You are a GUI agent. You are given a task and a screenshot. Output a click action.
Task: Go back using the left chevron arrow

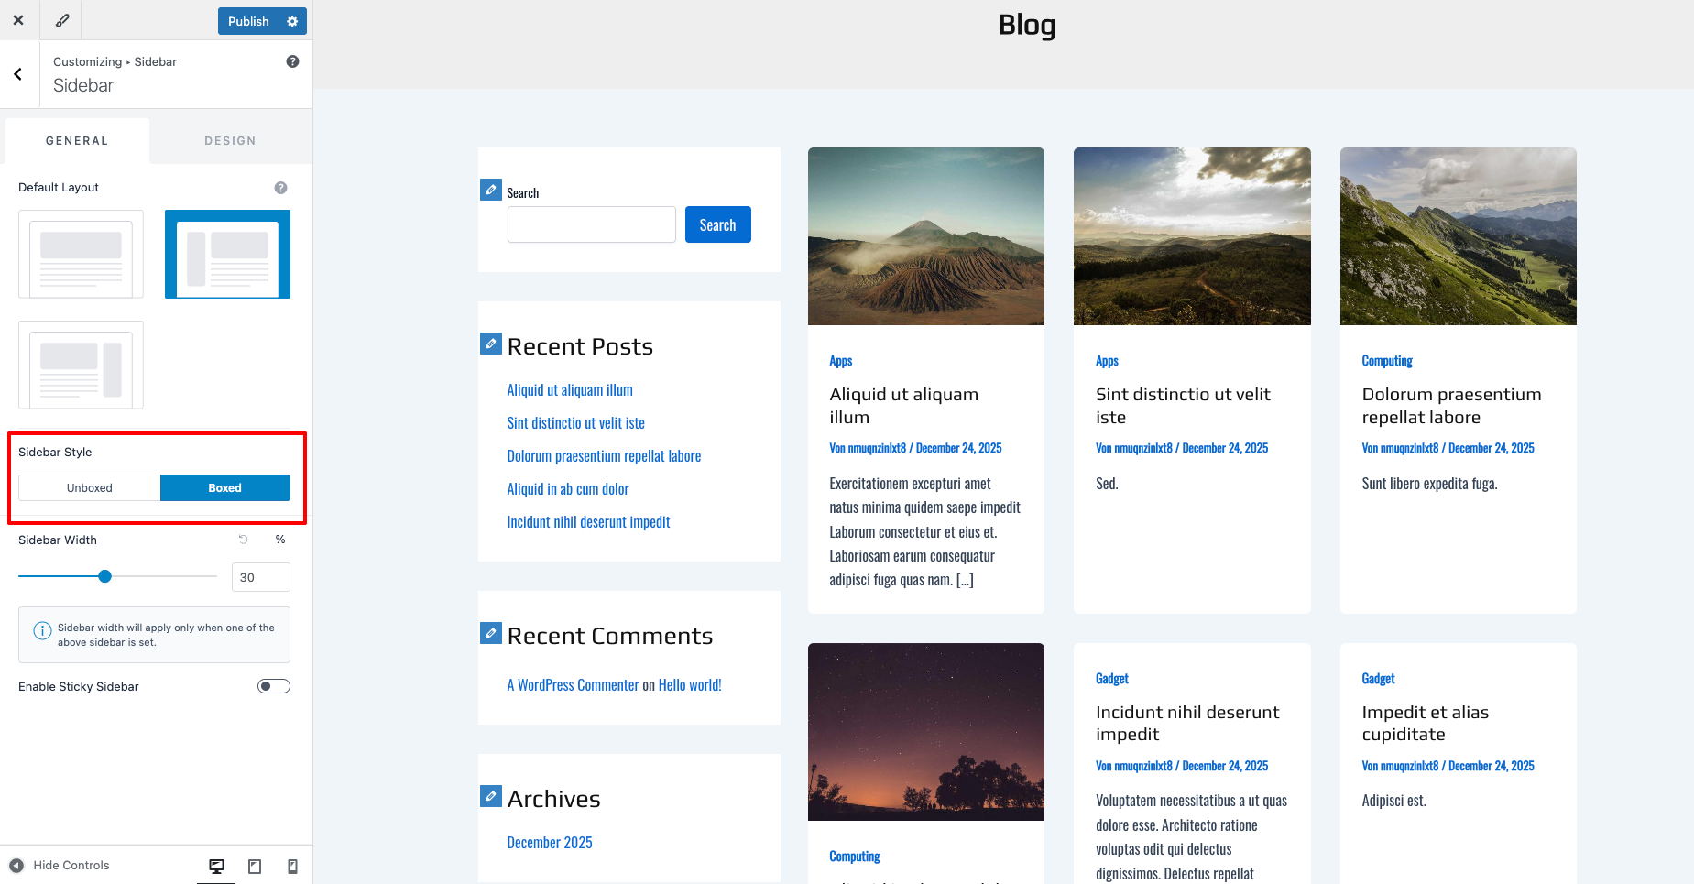[18, 74]
